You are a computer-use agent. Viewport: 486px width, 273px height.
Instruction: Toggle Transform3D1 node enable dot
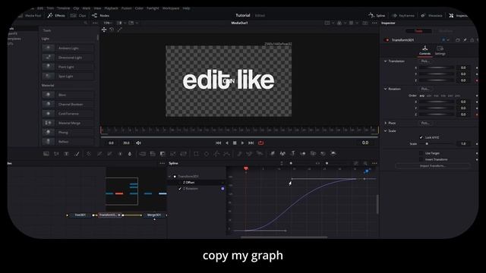point(387,40)
